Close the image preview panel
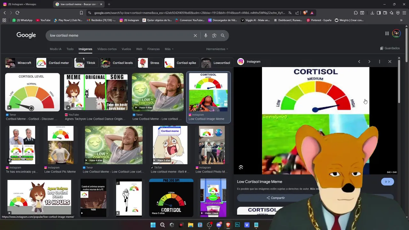409x230 pixels. pyautogui.click(x=390, y=62)
